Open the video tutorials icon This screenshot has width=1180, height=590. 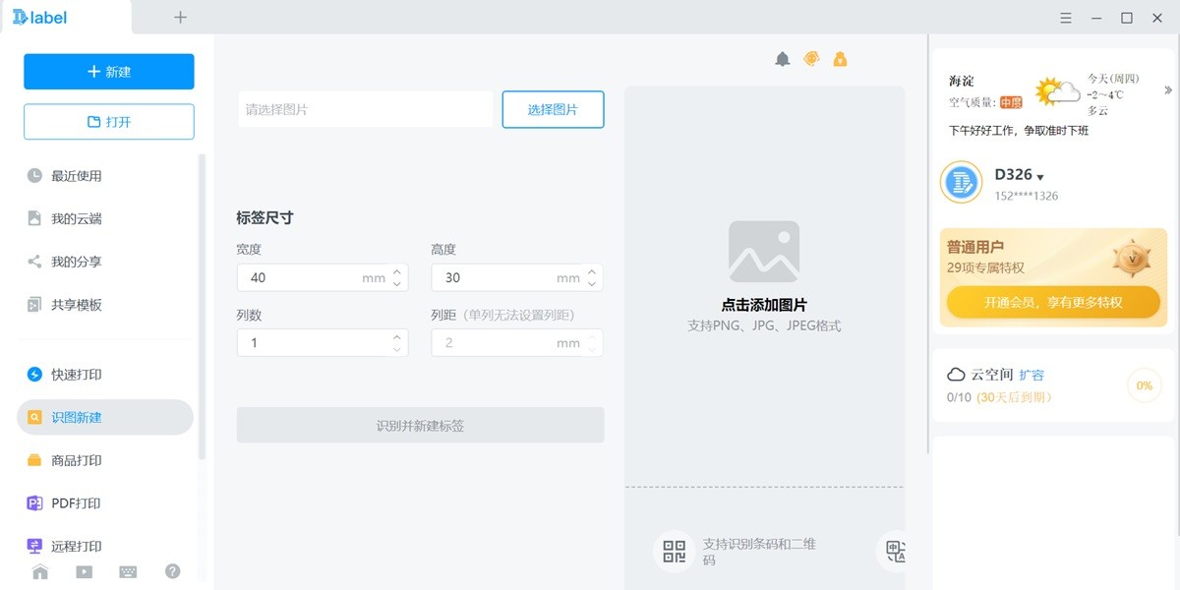coord(84,571)
